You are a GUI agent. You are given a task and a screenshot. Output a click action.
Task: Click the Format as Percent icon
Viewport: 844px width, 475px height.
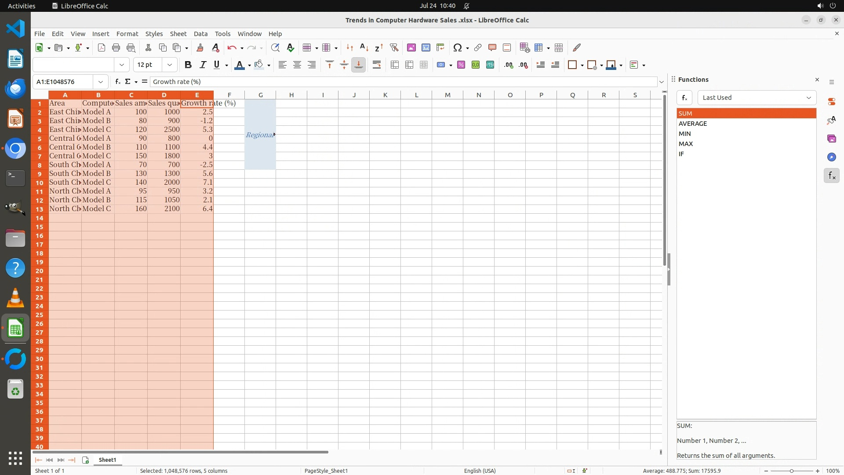[x=461, y=65]
